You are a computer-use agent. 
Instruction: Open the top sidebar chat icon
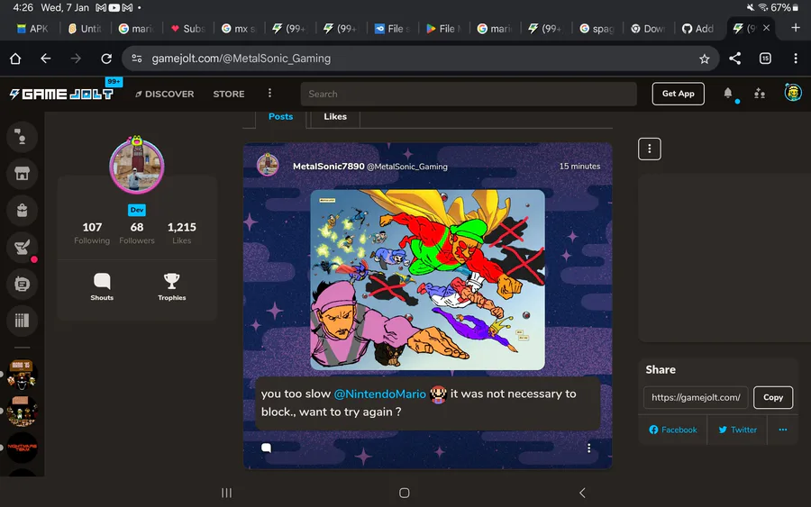22,137
